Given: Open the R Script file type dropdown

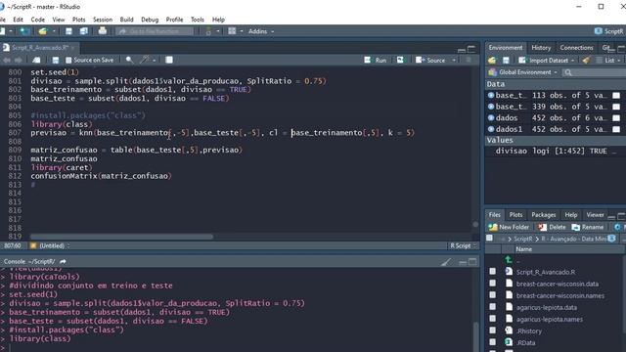Looking at the screenshot, I should click(464, 245).
